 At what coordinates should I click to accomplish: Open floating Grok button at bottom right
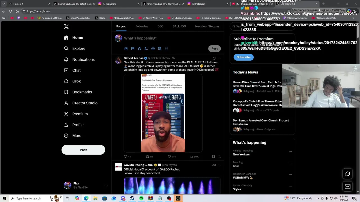tap(348, 174)
